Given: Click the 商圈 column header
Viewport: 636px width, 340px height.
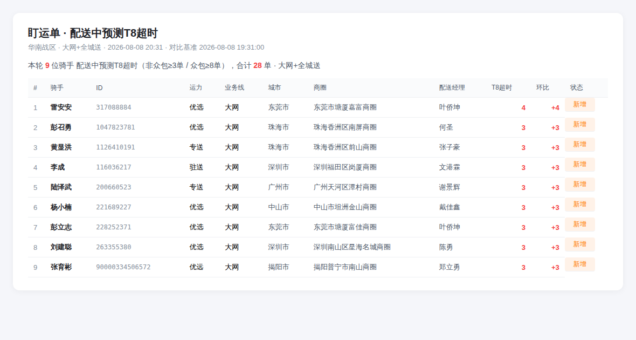Looking at the screenshot, I should (320, 88).
